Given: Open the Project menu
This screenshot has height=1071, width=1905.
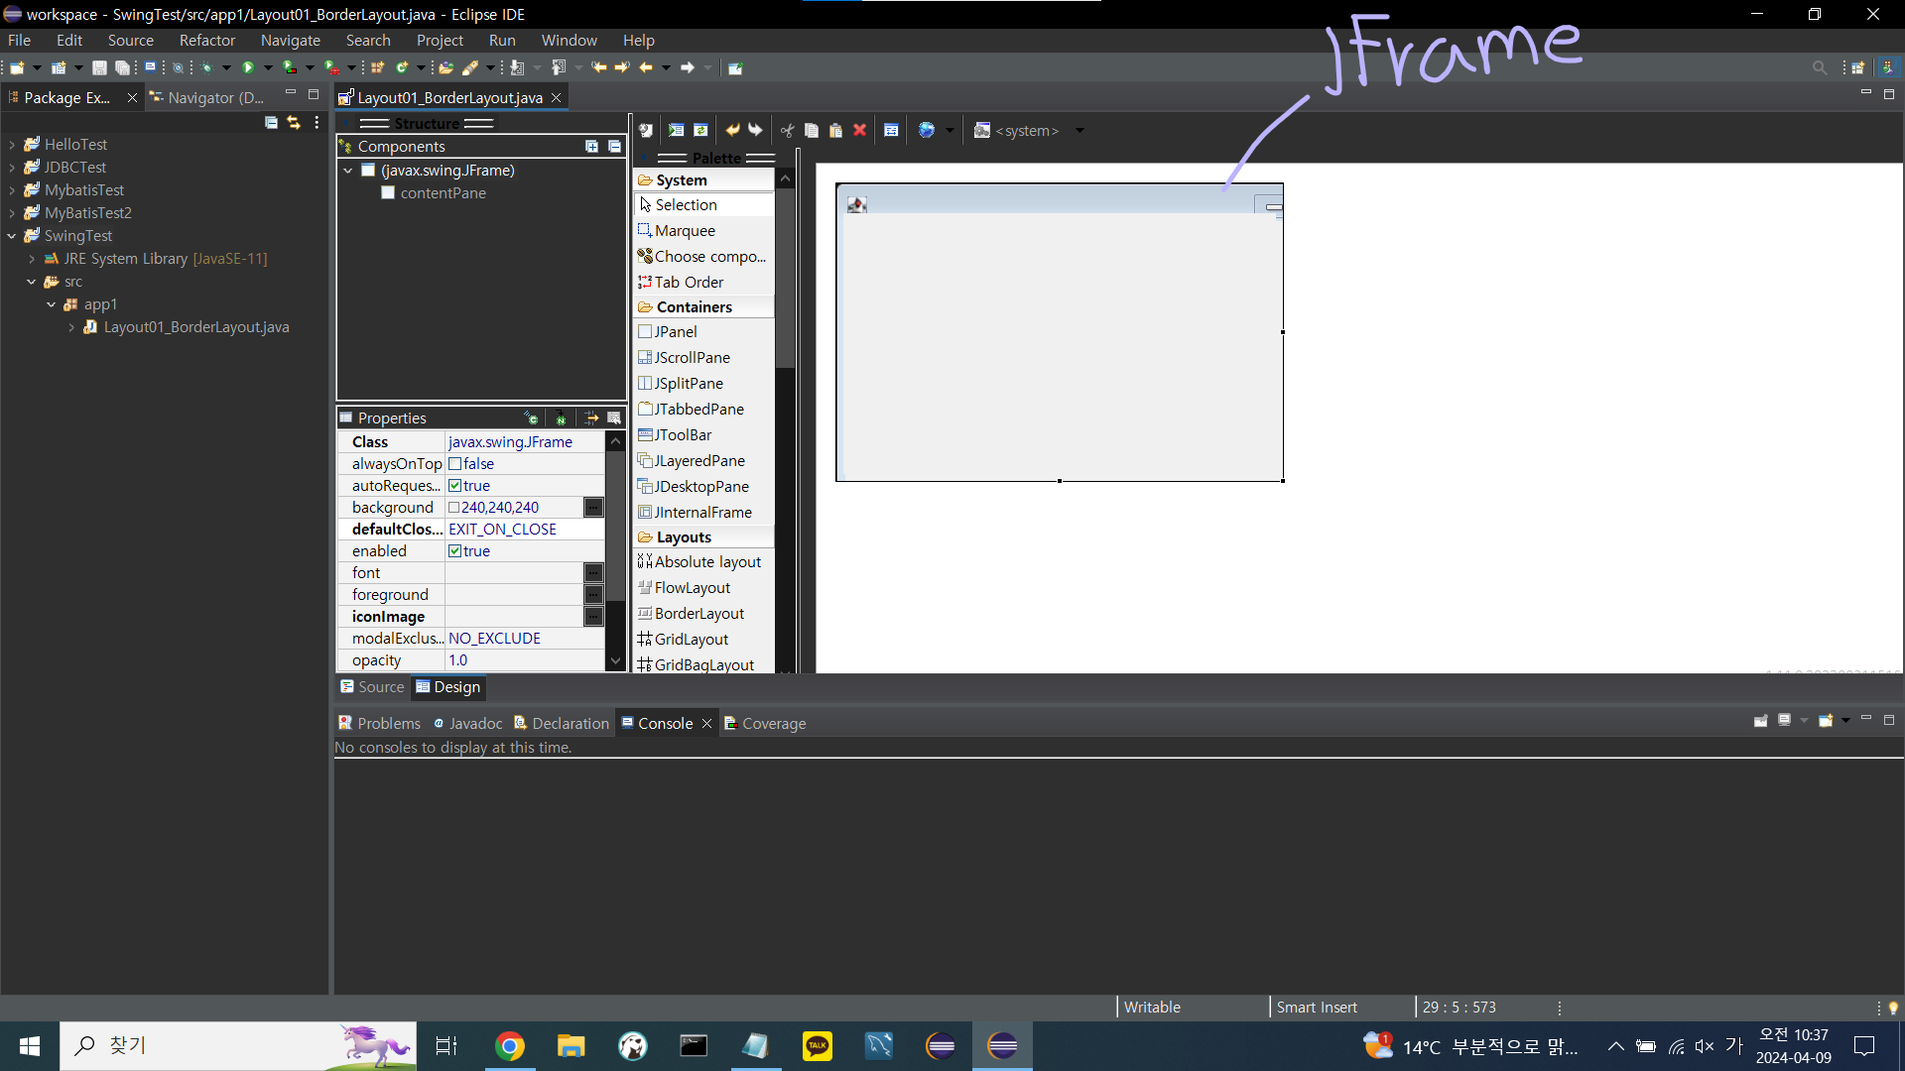Looking at the screenshot, I should [440, 41].
